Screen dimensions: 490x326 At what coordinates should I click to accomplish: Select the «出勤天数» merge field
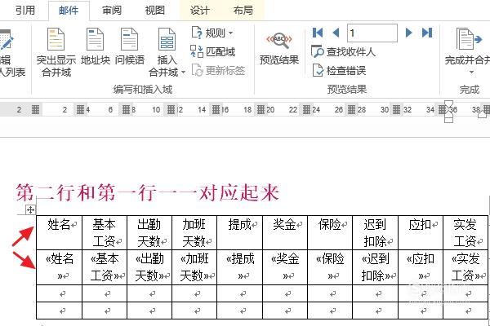pyautogui.click(x=149, y=267)
